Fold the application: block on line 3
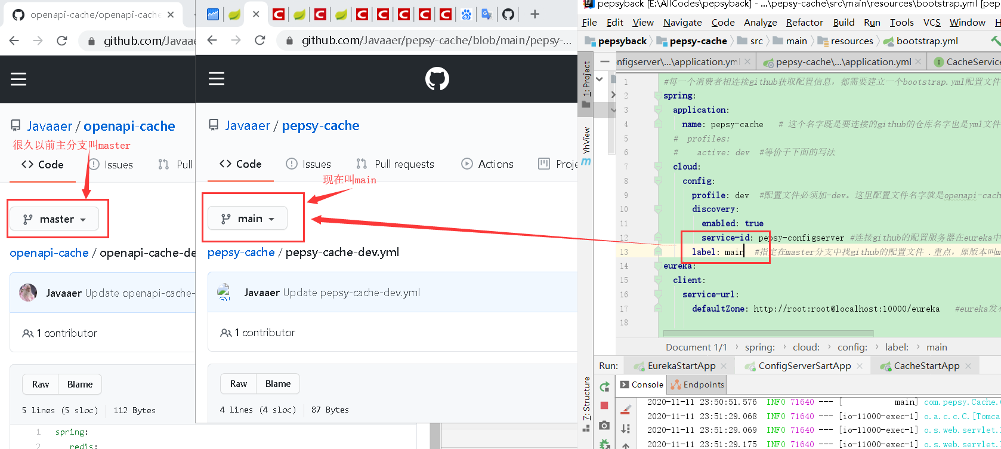 pyautogui.click(x=658, y=110)
